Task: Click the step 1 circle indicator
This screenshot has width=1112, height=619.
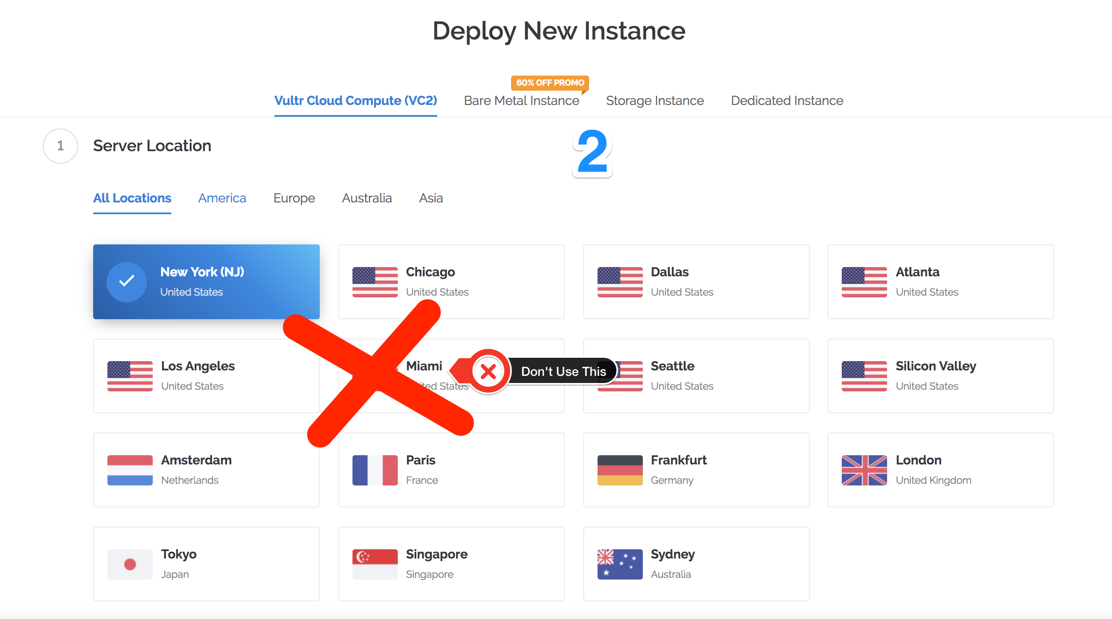Action: point(60,146)
